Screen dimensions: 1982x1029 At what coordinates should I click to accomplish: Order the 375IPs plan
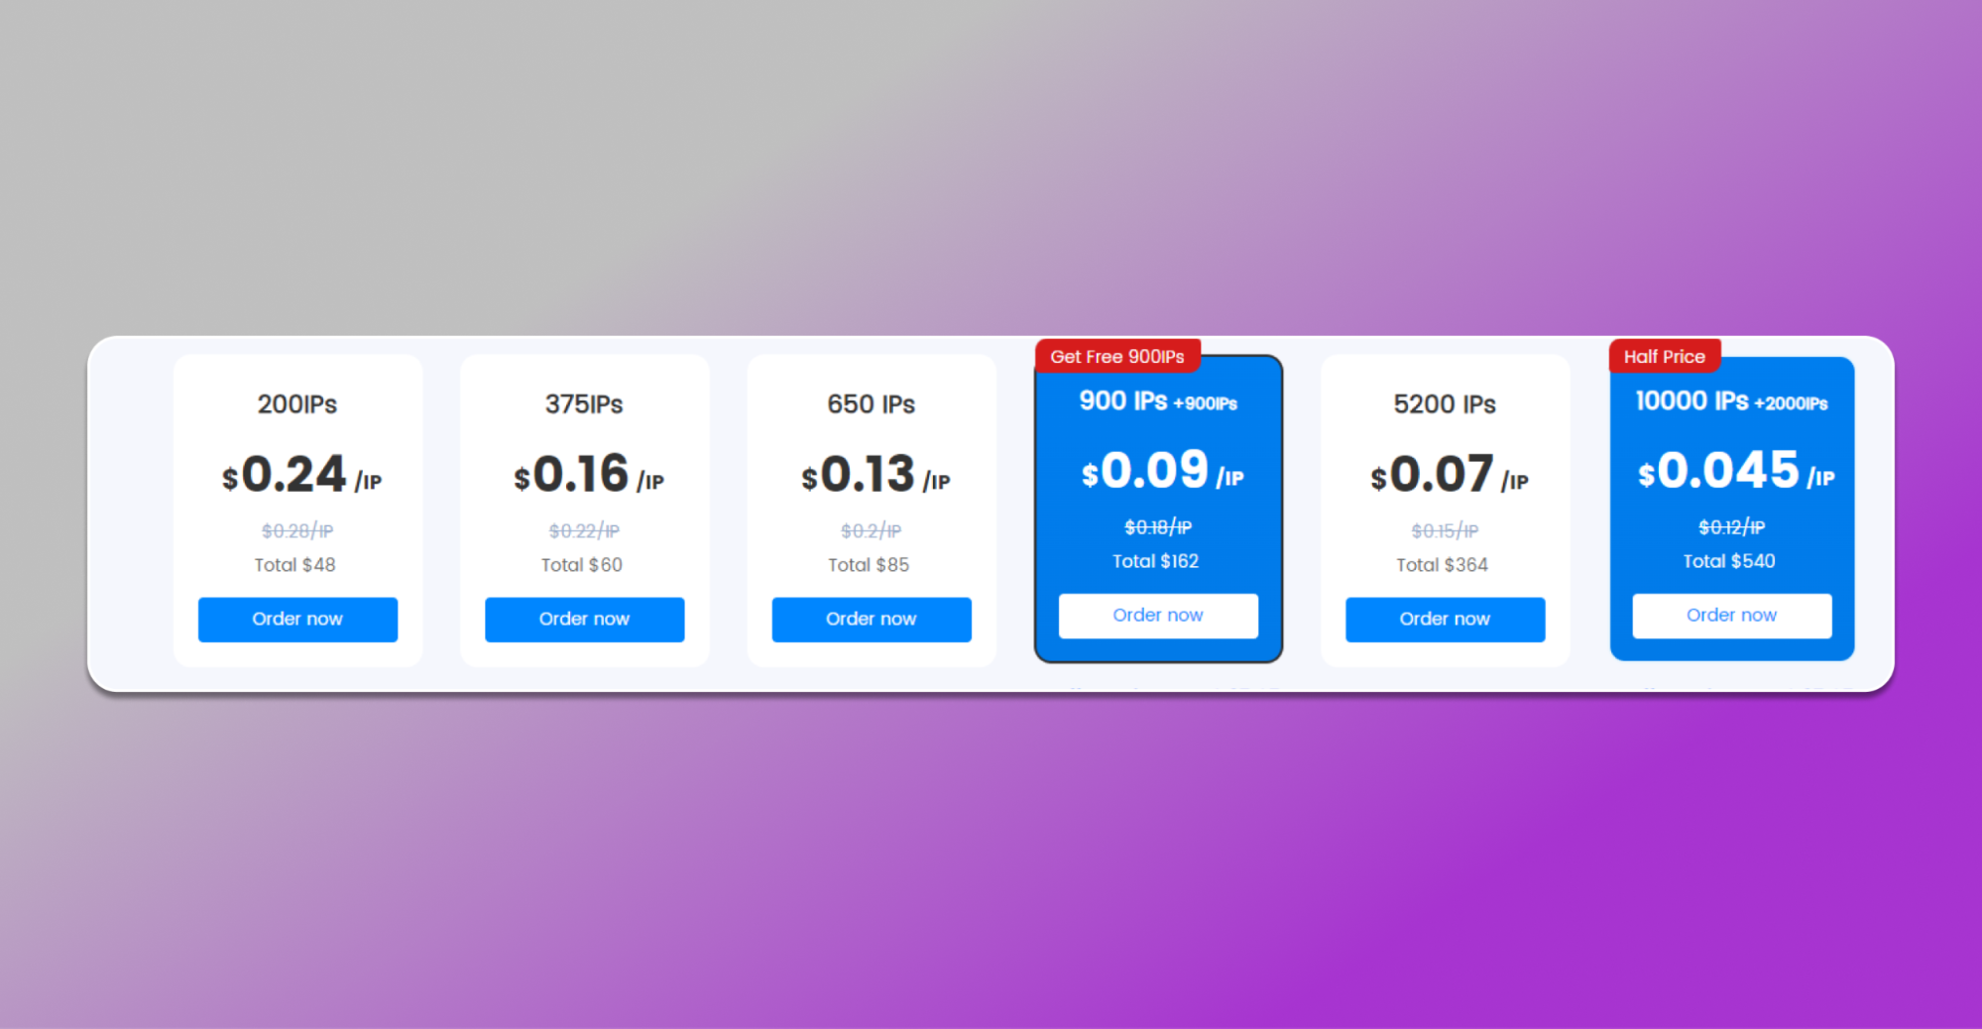pyautogui.click(x=584, y=619)
